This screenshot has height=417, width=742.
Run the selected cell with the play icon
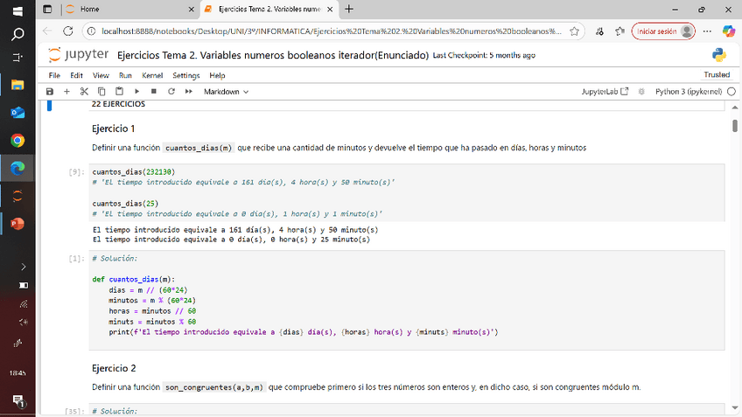[x=136, y=91]
